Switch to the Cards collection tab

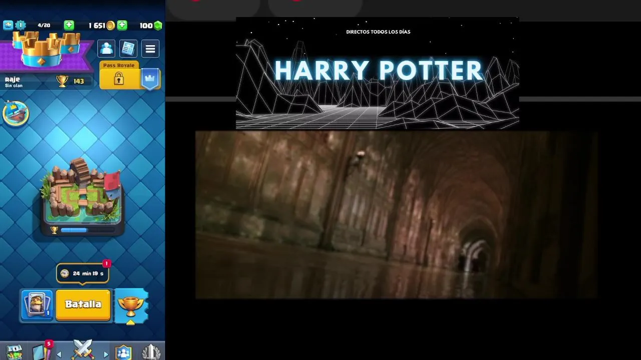tap(42, 351)
